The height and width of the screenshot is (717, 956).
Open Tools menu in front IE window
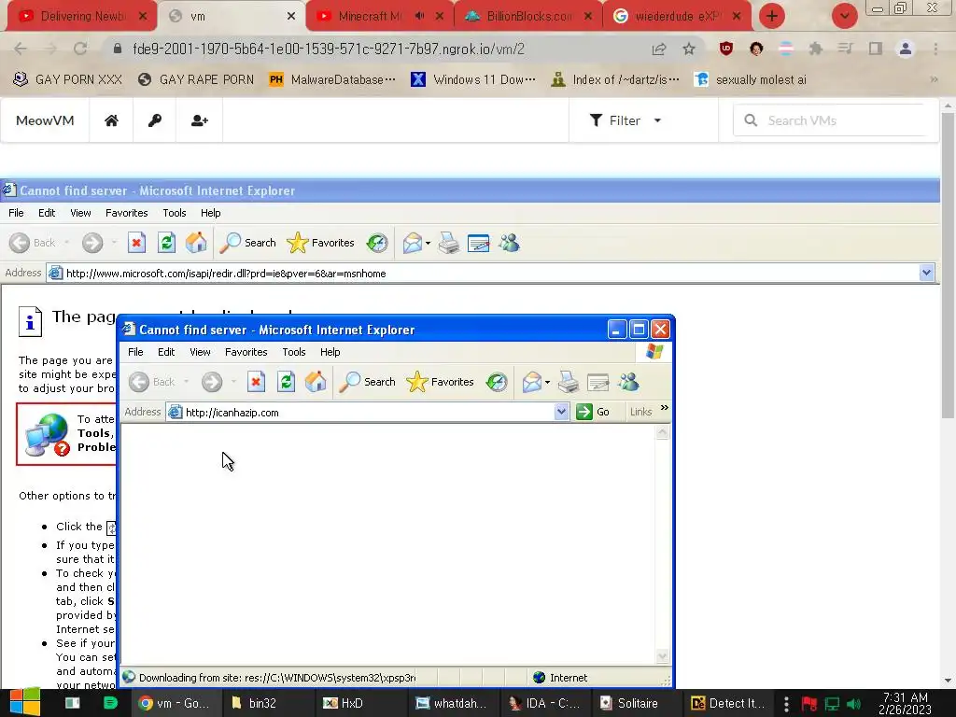(294, 352)
